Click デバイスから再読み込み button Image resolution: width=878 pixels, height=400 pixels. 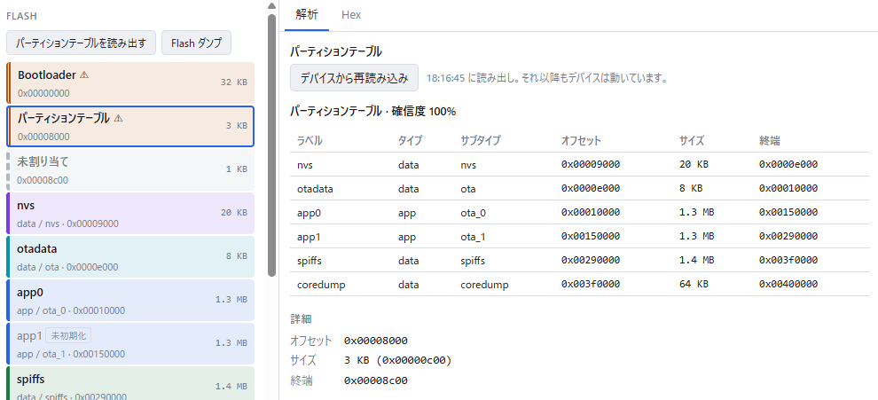click(354, 78)
